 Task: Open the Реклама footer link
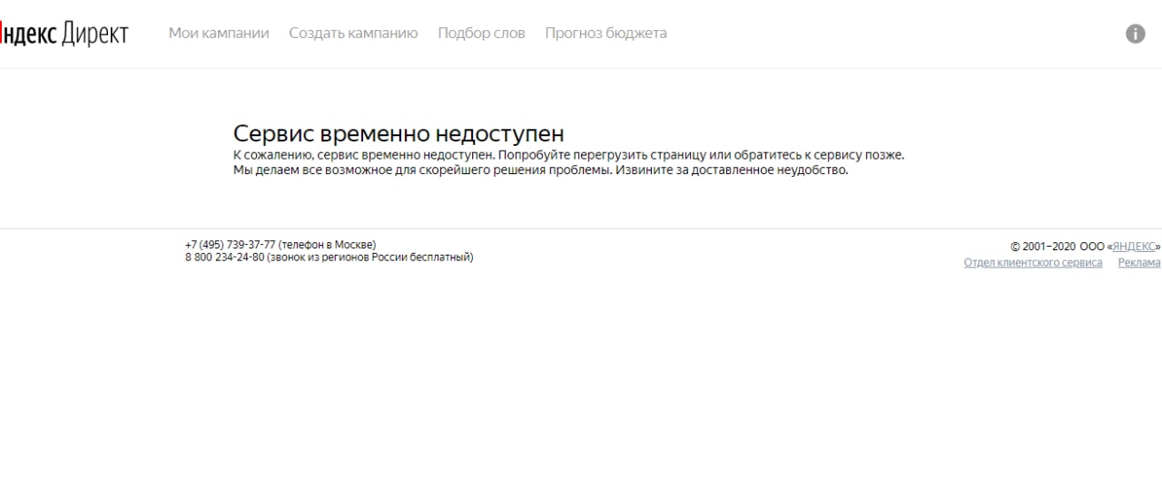[x=1139, y=263]
